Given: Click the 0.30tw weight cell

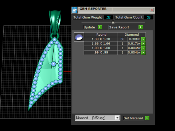Looking at the screenshot, I should click(134, 39).
